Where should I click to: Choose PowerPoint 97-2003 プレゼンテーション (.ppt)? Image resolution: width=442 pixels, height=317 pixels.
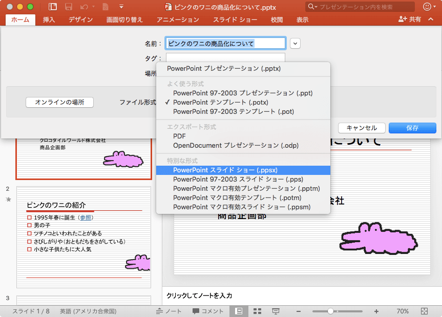coord(243,93)
